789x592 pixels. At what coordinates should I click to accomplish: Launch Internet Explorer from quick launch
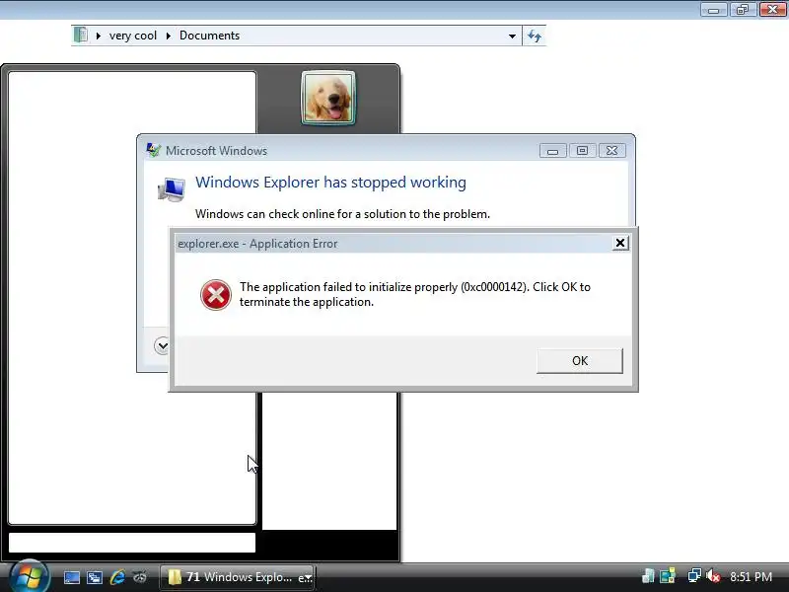pos(117,577)
